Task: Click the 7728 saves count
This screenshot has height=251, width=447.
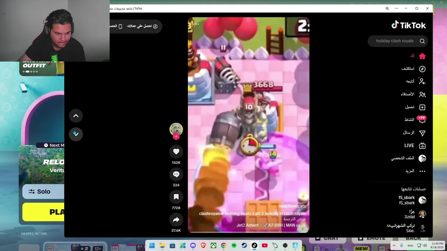Action: [x=176, y=208]
